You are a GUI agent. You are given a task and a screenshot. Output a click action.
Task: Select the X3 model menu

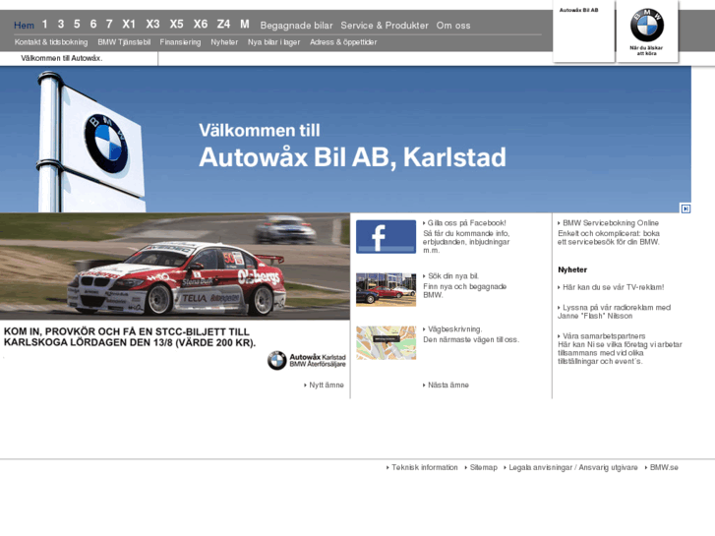click(152, 25)
